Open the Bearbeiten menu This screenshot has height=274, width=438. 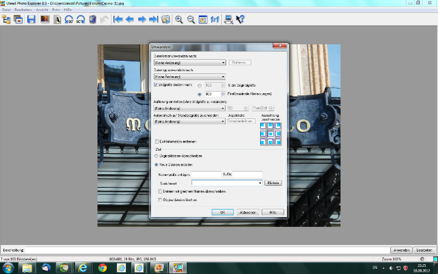(x=22, y=10)
